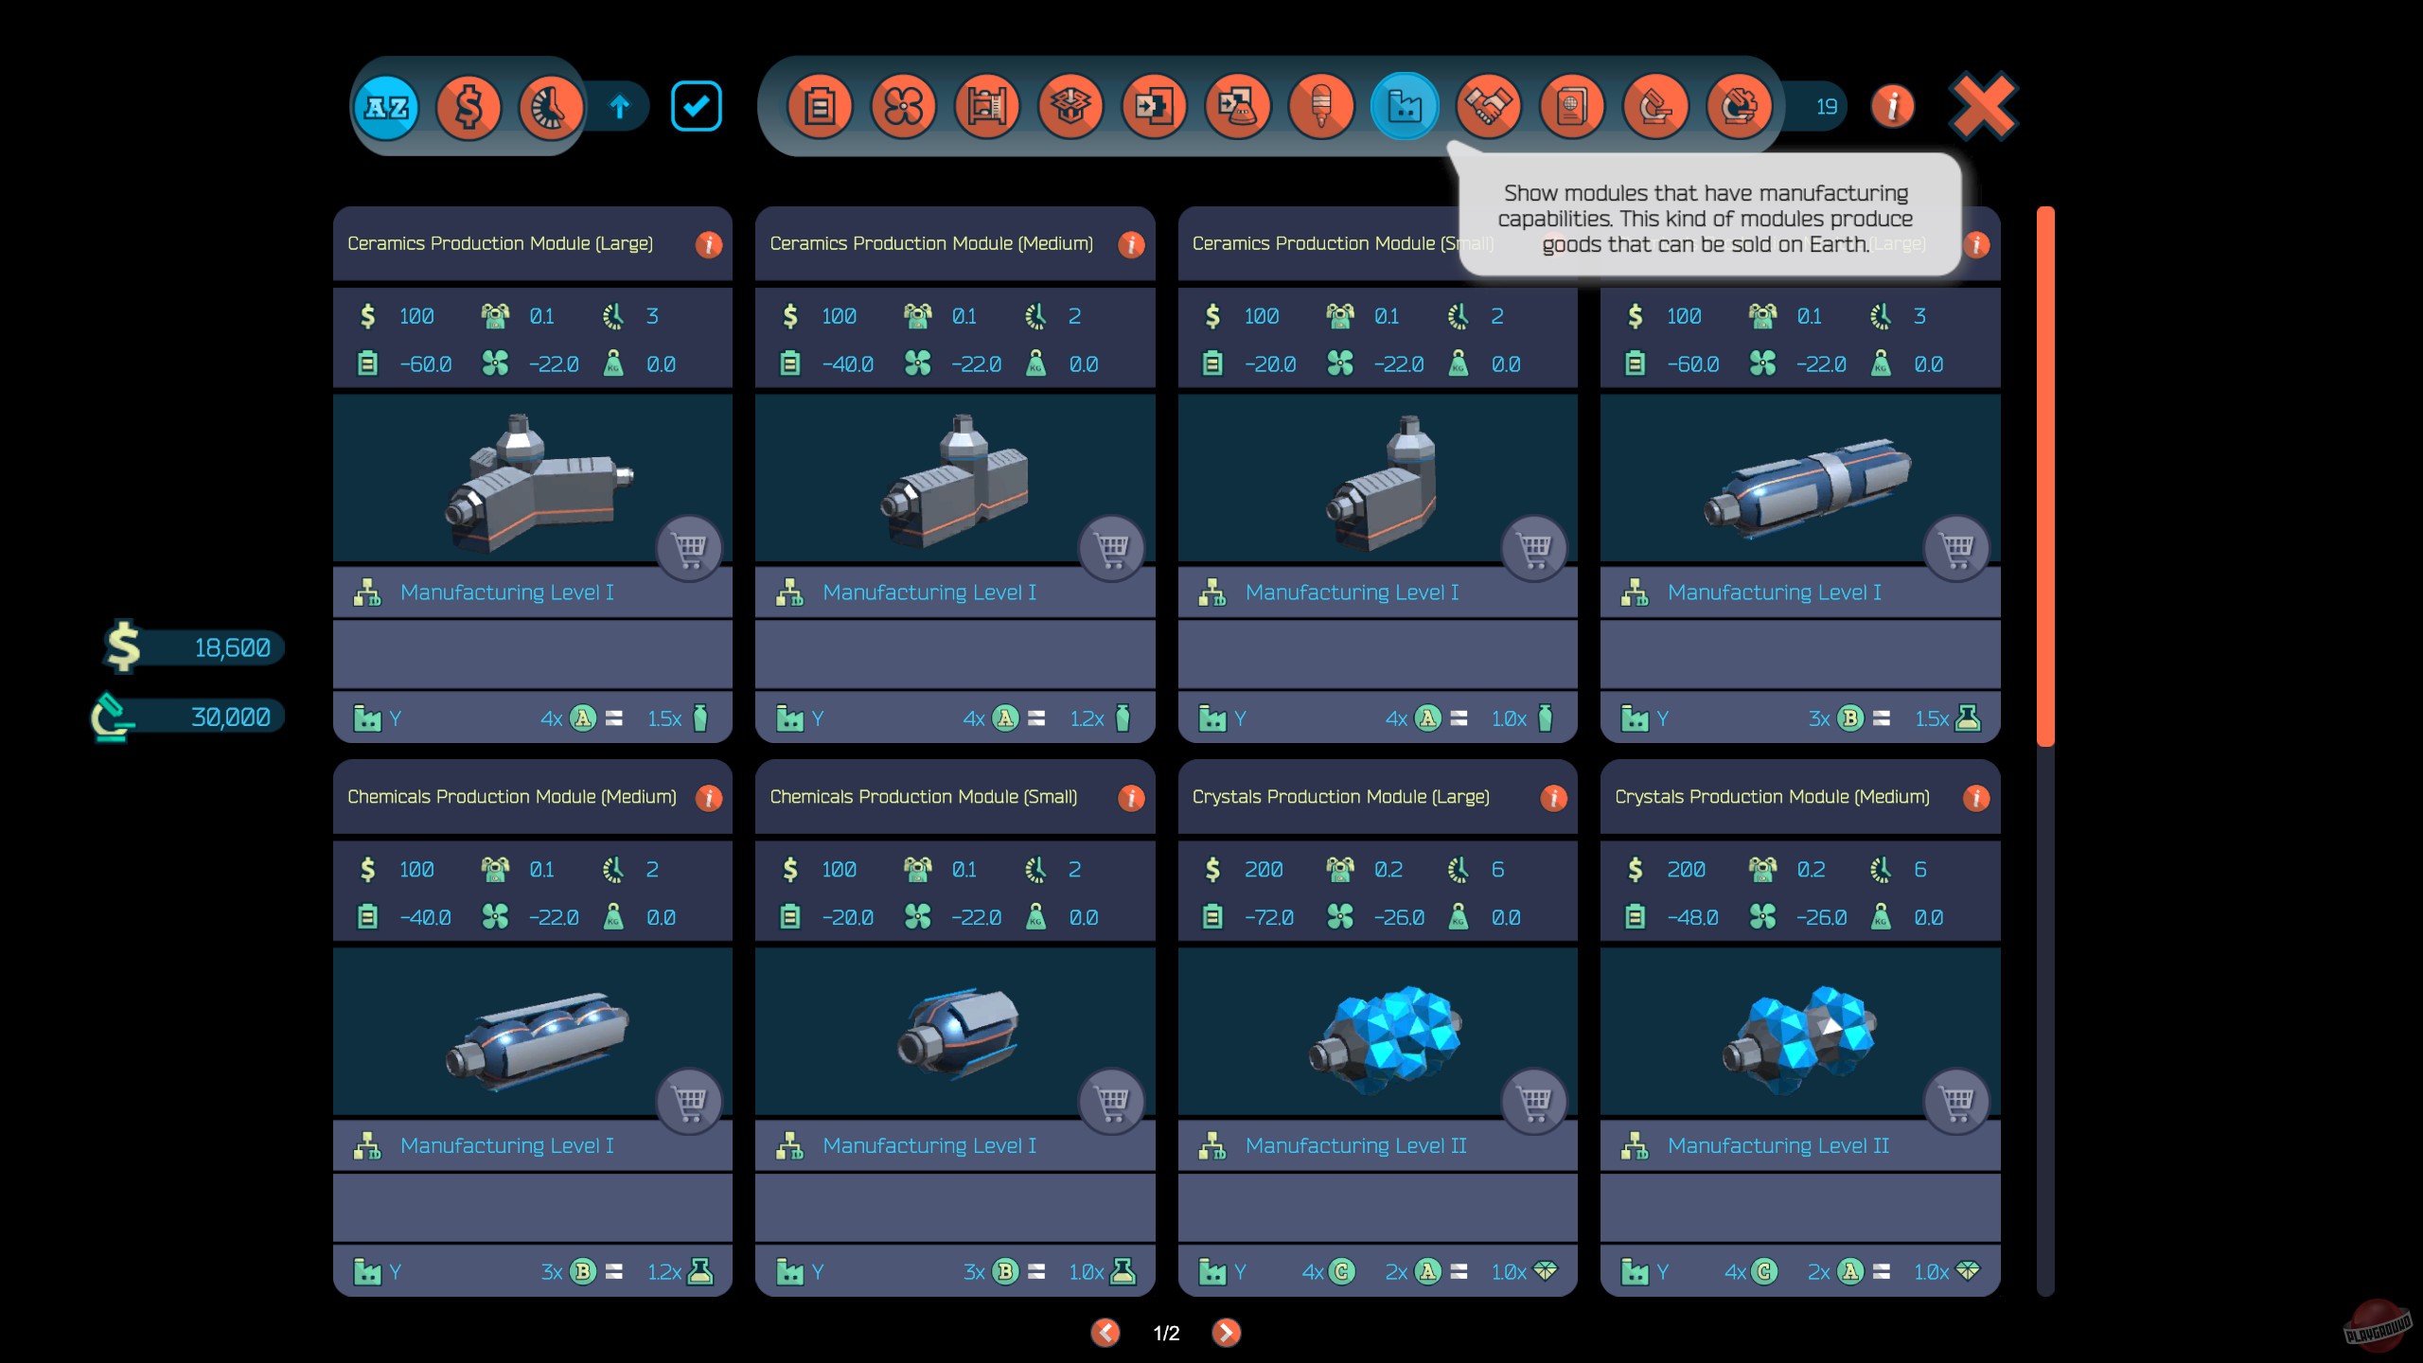
Task: Click the passport tourism filter icon
Action: 1573,106
